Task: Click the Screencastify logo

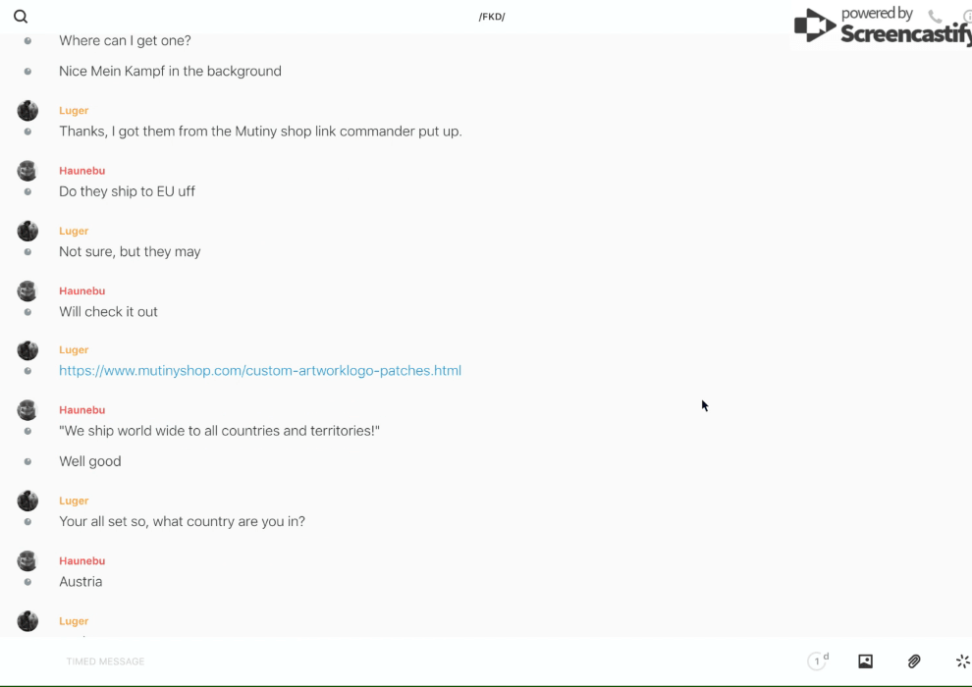Action: [x=879, y=29]
